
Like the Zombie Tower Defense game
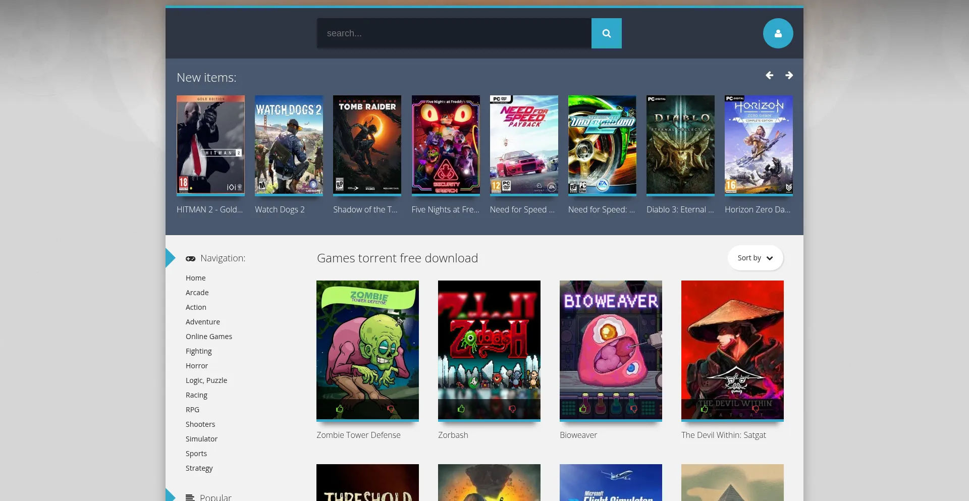341,409
